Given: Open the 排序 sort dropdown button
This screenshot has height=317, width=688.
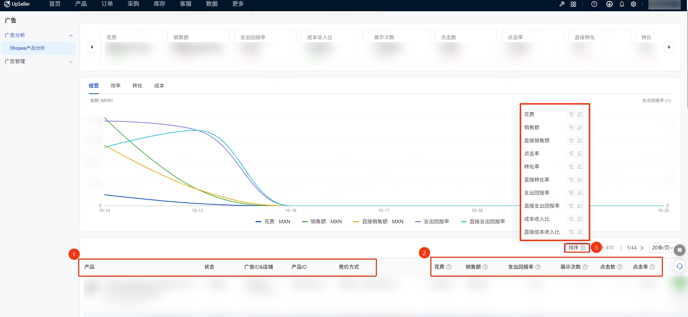Looking at the screenshot, I should (x=577, y=248).
